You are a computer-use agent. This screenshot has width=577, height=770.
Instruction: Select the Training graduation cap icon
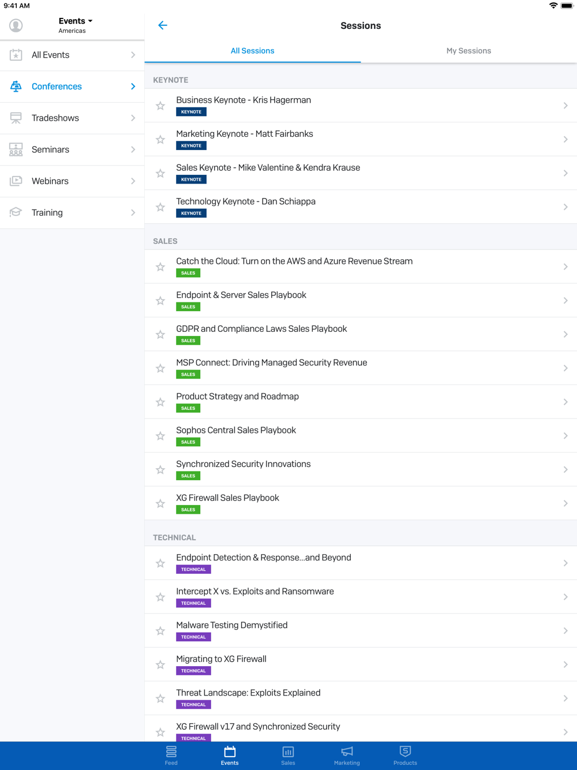(16, 212)
